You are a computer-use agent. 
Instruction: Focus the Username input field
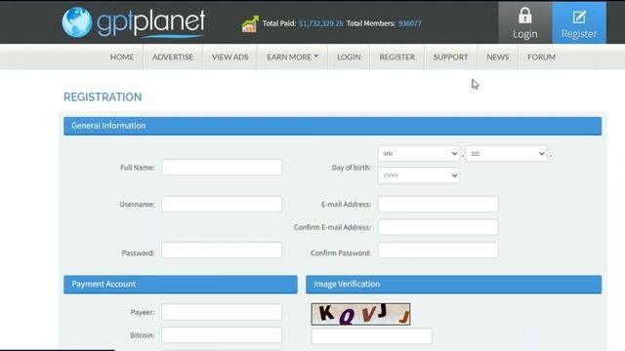[222, 204]
